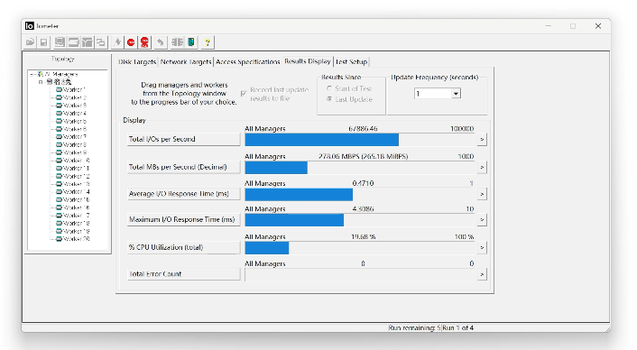Select Worker 10 in the Topology tree
Screen dimensions: 637x350
point(77,161)
